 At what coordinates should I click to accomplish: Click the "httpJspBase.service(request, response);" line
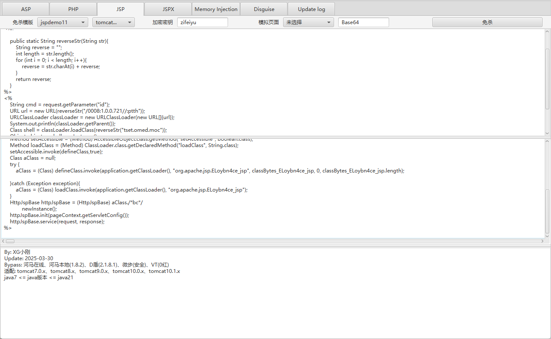click(x=57, y=222)
